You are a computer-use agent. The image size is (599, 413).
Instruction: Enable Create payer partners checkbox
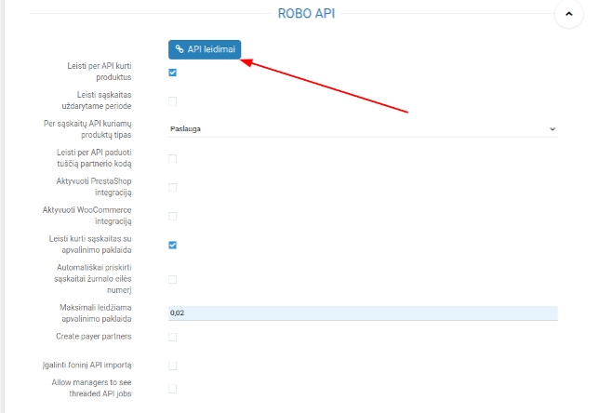pyautogui.click(x=173, y=337)
